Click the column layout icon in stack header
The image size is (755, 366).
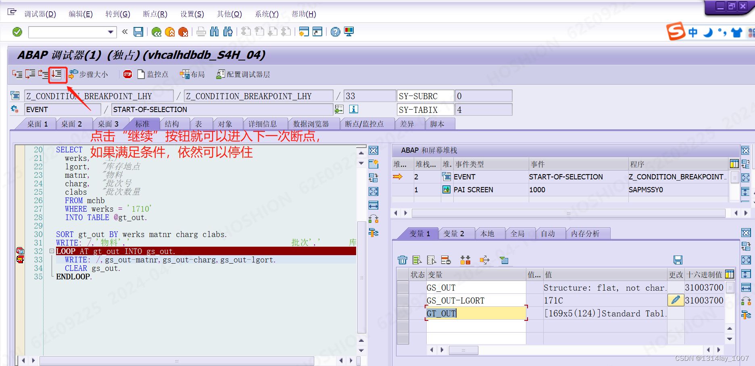click(x=734, y=164)
